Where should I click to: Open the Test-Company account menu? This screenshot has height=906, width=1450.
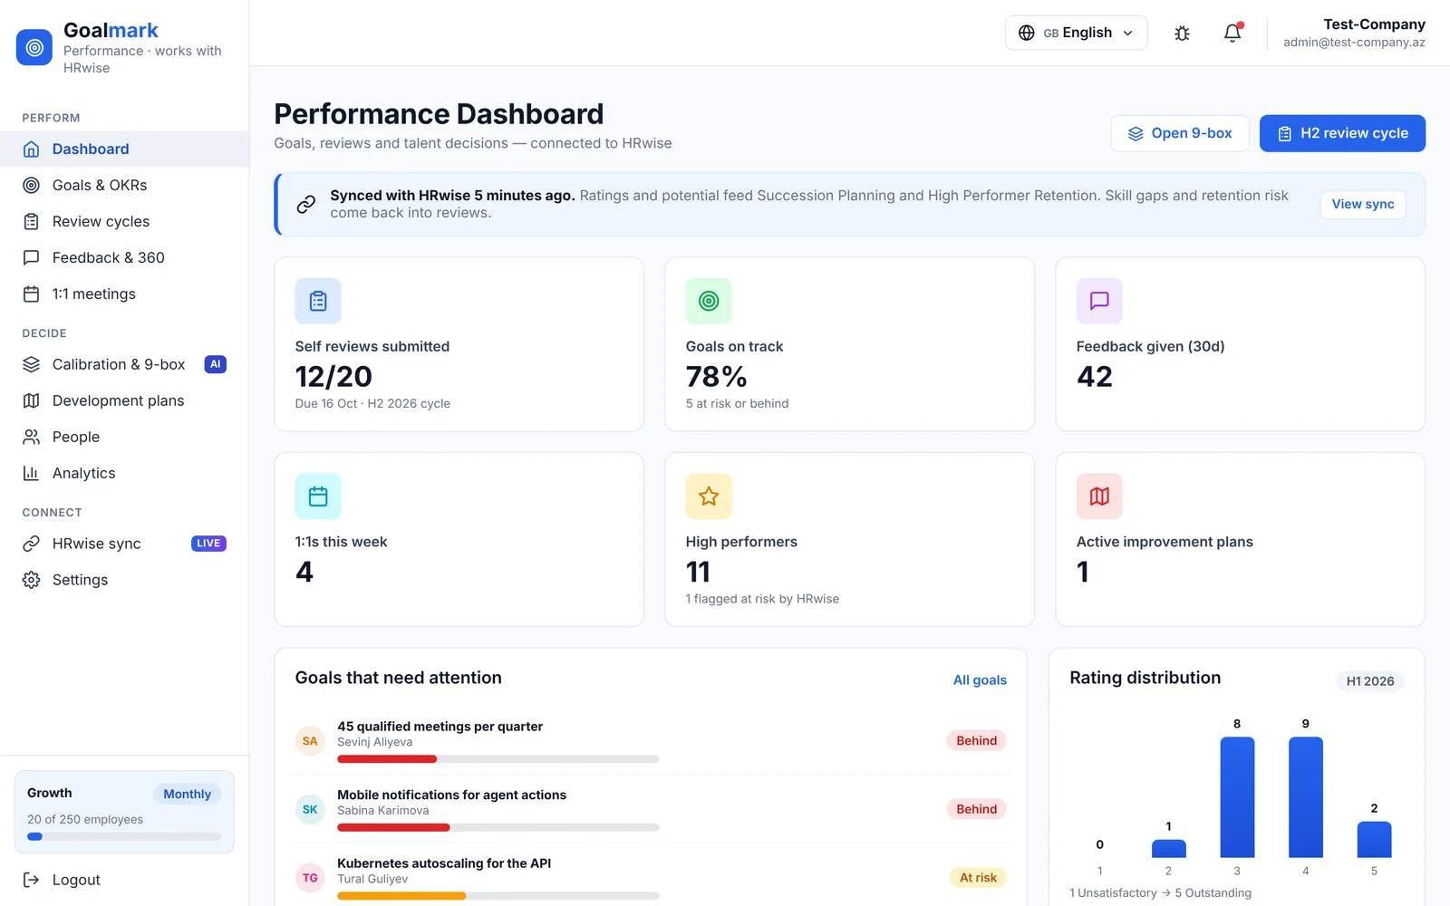point(1354,33)
